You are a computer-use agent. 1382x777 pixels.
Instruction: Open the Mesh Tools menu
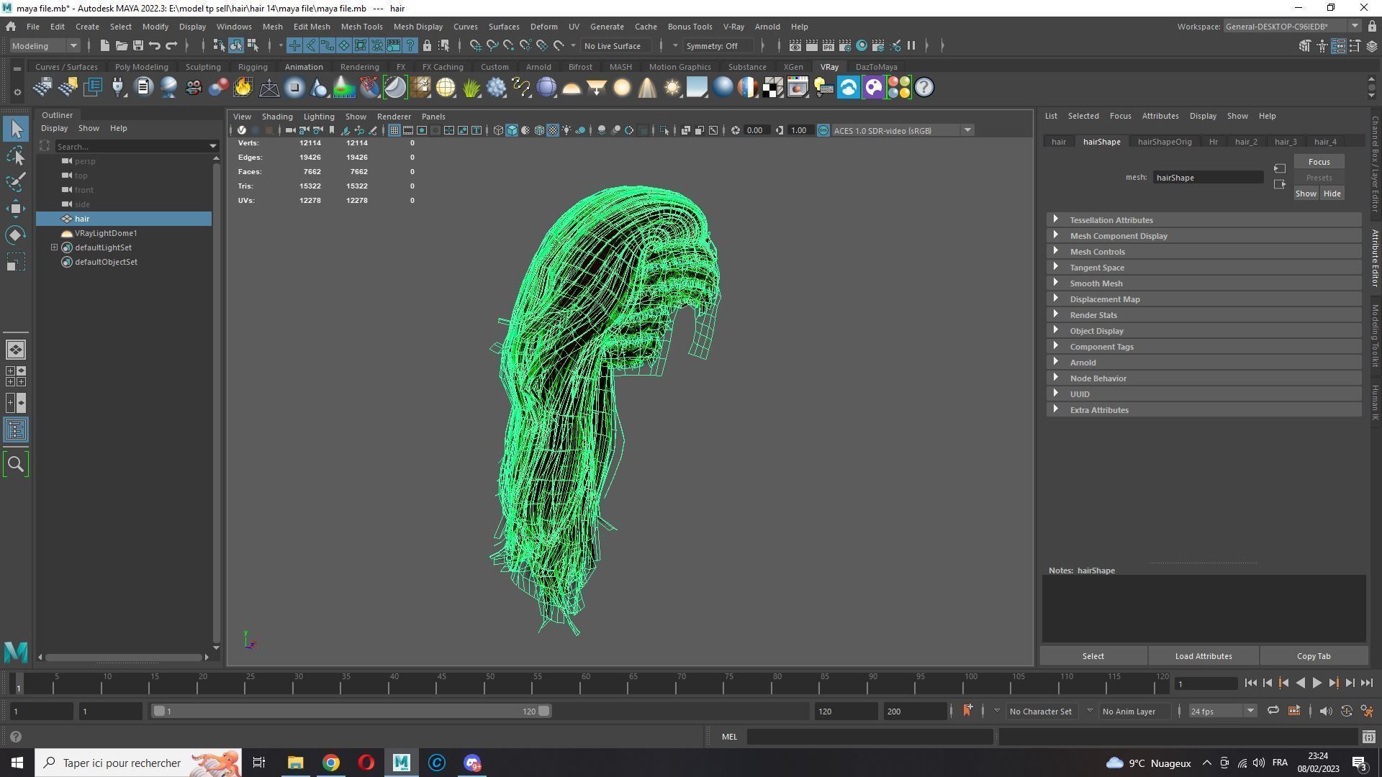click(361, 27)
